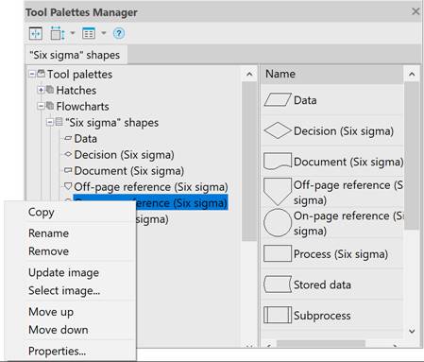Screen dimensions: 424x362
Task: Click the palette layout toolbar icon
Action: [x=58, y=33]
